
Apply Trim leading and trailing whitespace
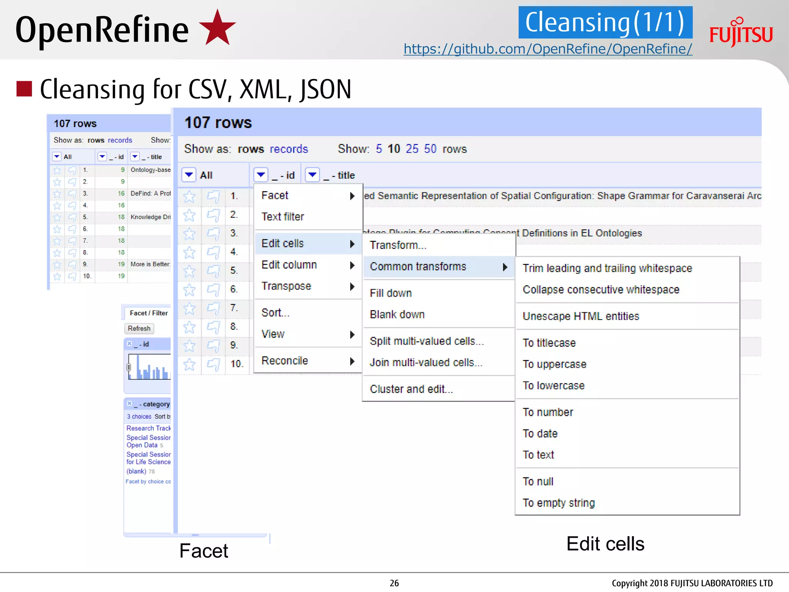tap(627, 268)
